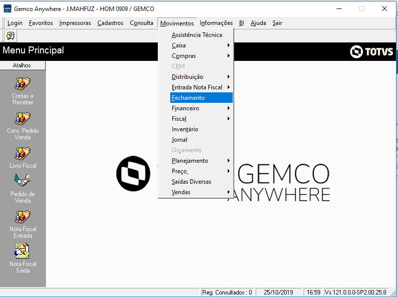Expand the Vendas submenu
Image resolution: width=398 pixels, height=297 pixels.
tap(201, 192)
